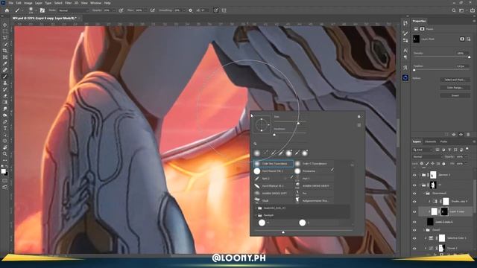Select the Horizontal Type tool
Screen dimensions: 477x268
pyautogui.click(x=5, y=128)
